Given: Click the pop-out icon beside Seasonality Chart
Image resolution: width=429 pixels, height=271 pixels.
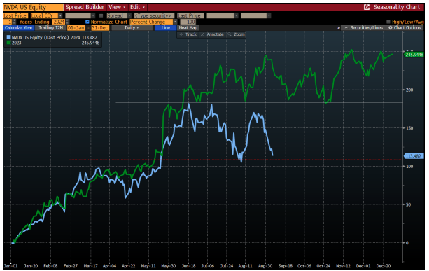Looking at the screenshot, I should 367,7.
